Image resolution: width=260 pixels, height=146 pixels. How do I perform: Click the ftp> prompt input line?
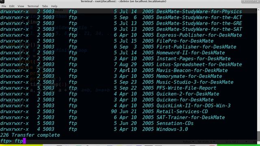[128, 141]
